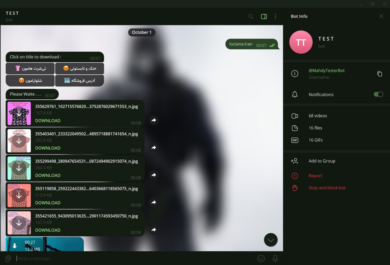Image resolution: width=390 pixels, height=265 pixels.
Task: Open the three-dot chat options menu
Action: 275,16
